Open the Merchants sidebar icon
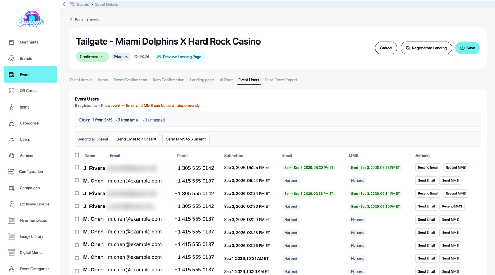The width and height of the screenshot is (495, 275). pyautogui.click(x=12, y=42)
